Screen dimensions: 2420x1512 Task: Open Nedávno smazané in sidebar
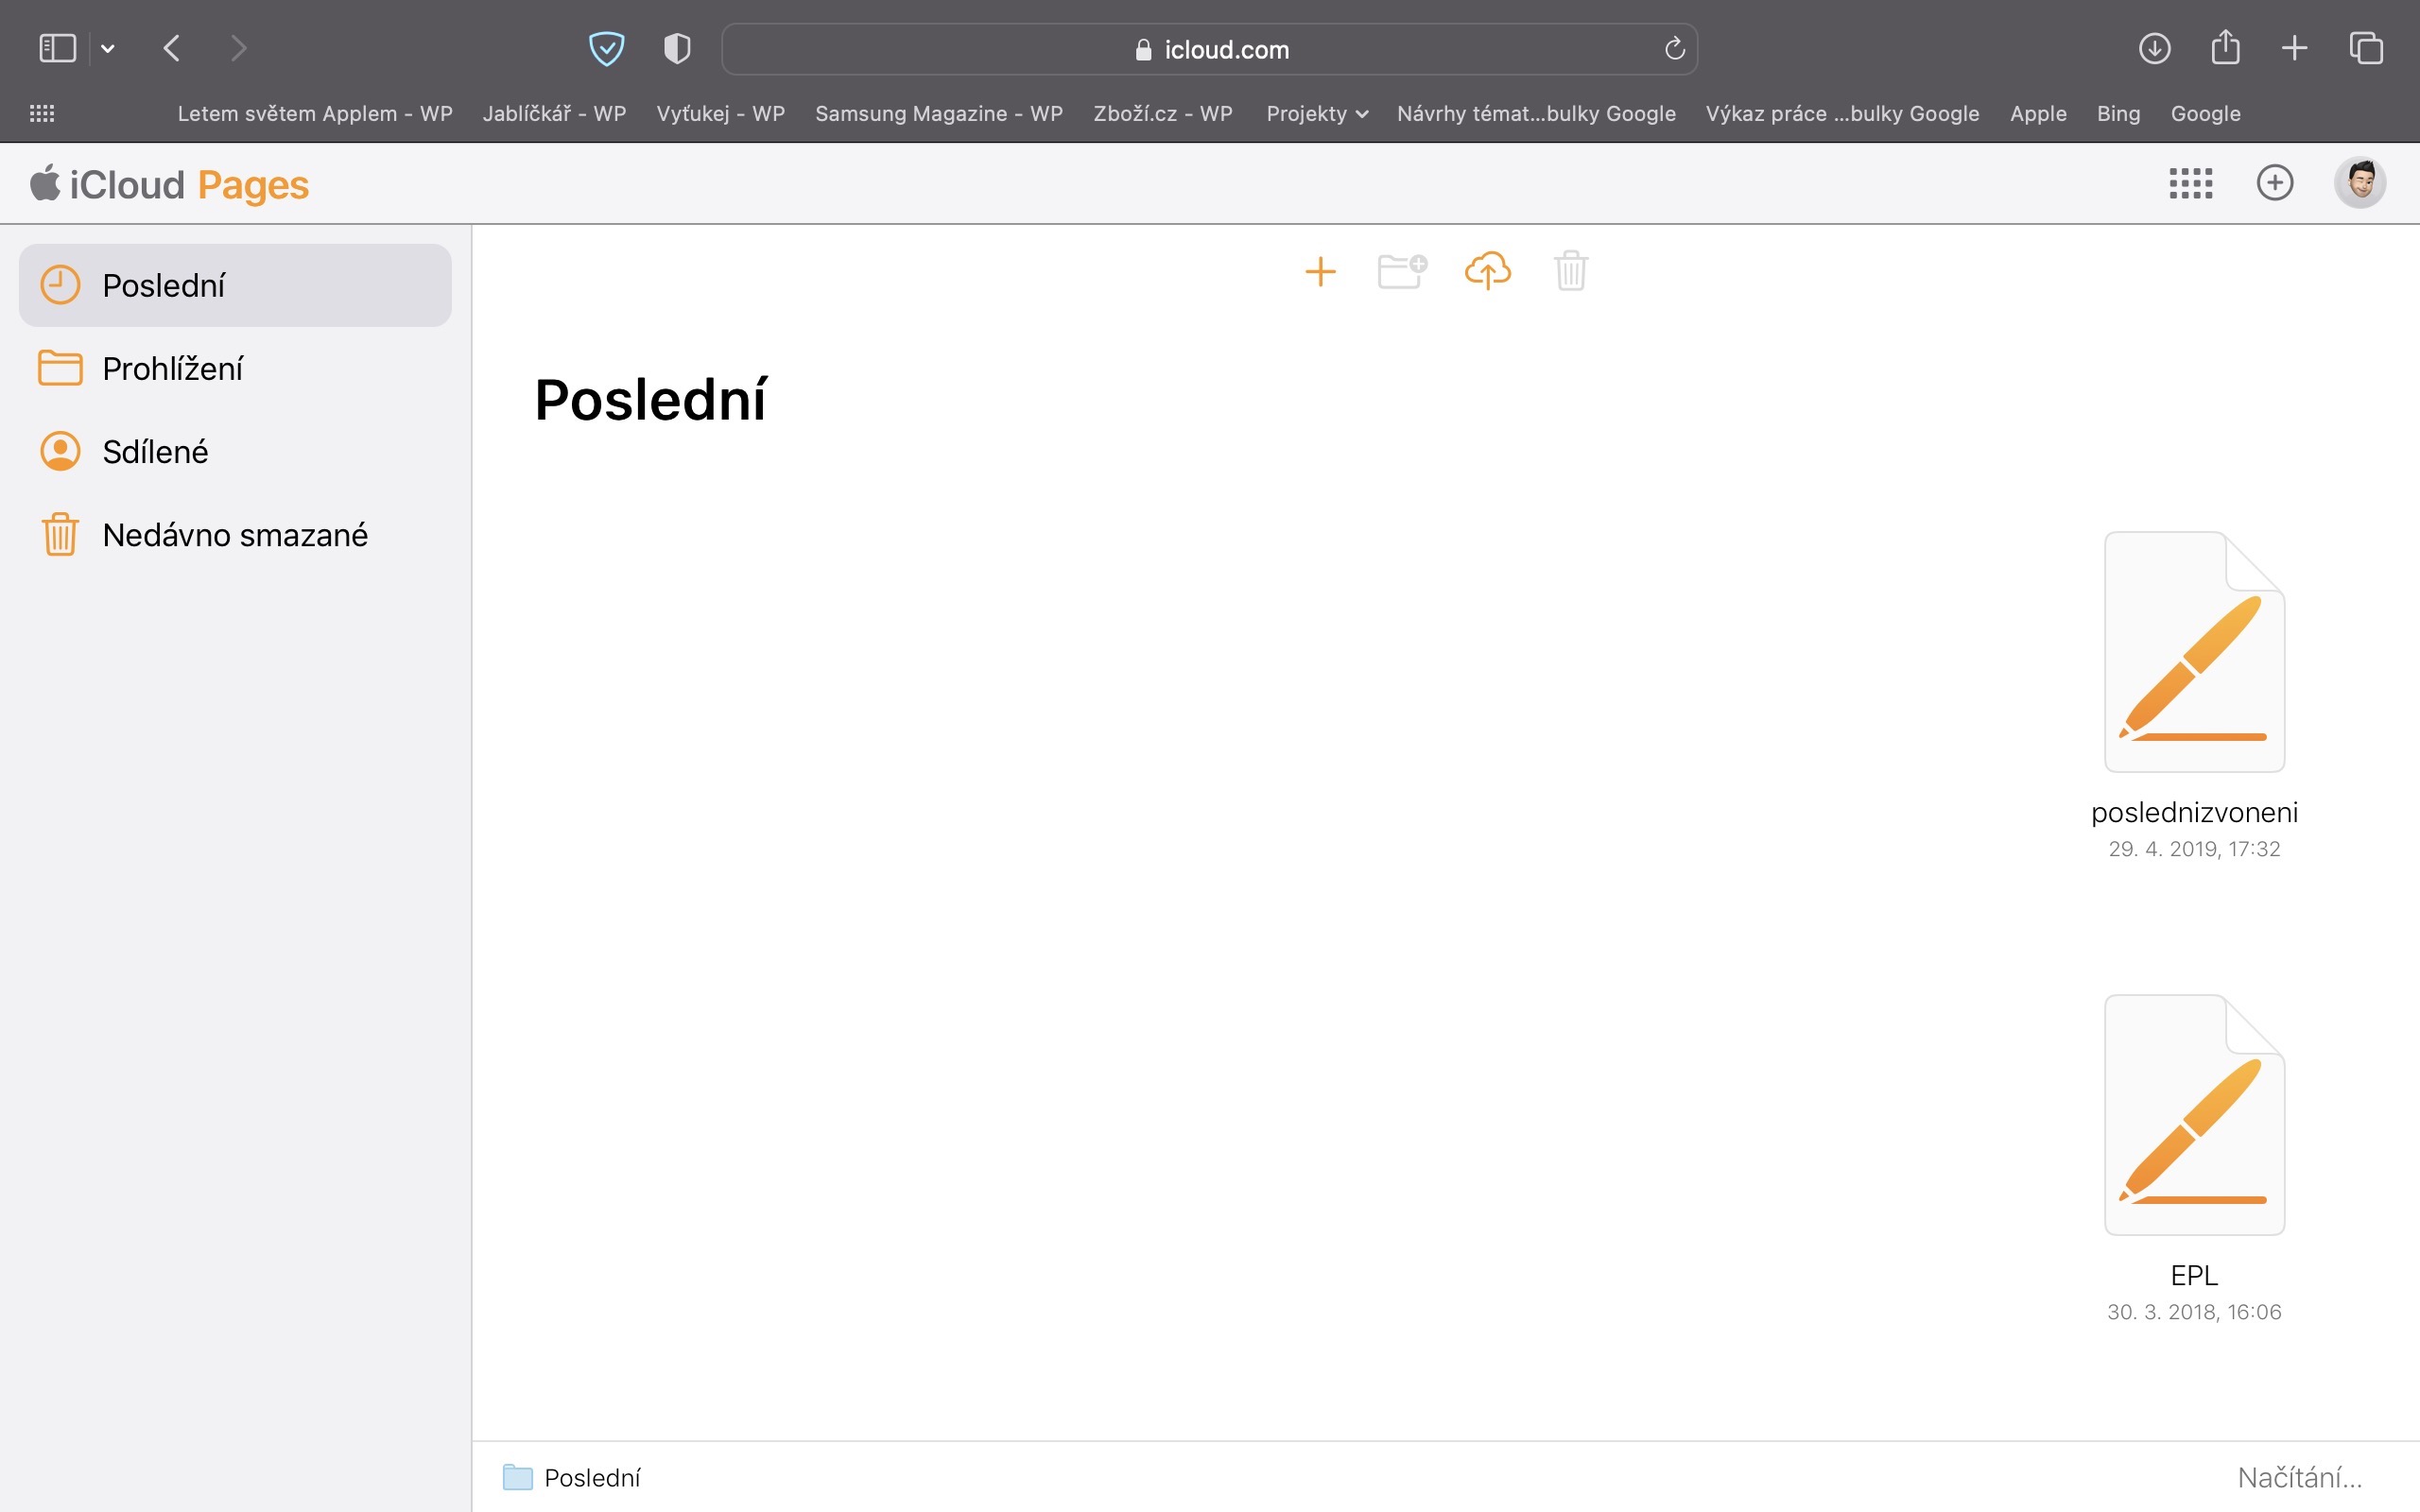tap(235, 535)
